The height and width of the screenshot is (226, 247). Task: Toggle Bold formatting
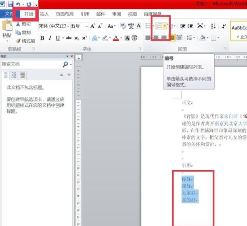(x=42, y=38)
